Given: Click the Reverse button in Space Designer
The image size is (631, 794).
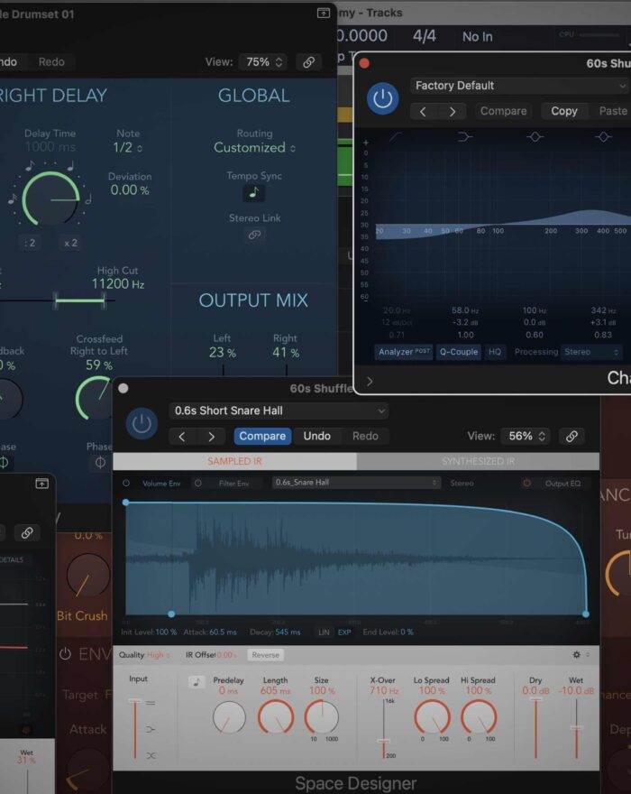Looking at the screenshot, I should (x=266, y=655).
